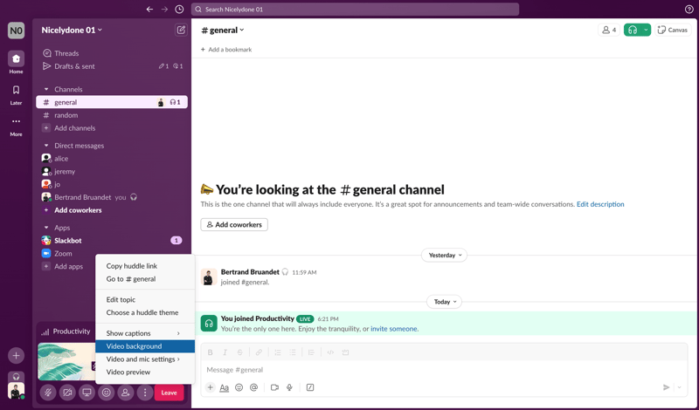Image resolution: width=699 pixels, height=410 pixels.
Task: Select Edit topic from the menu
Action: 145,299
